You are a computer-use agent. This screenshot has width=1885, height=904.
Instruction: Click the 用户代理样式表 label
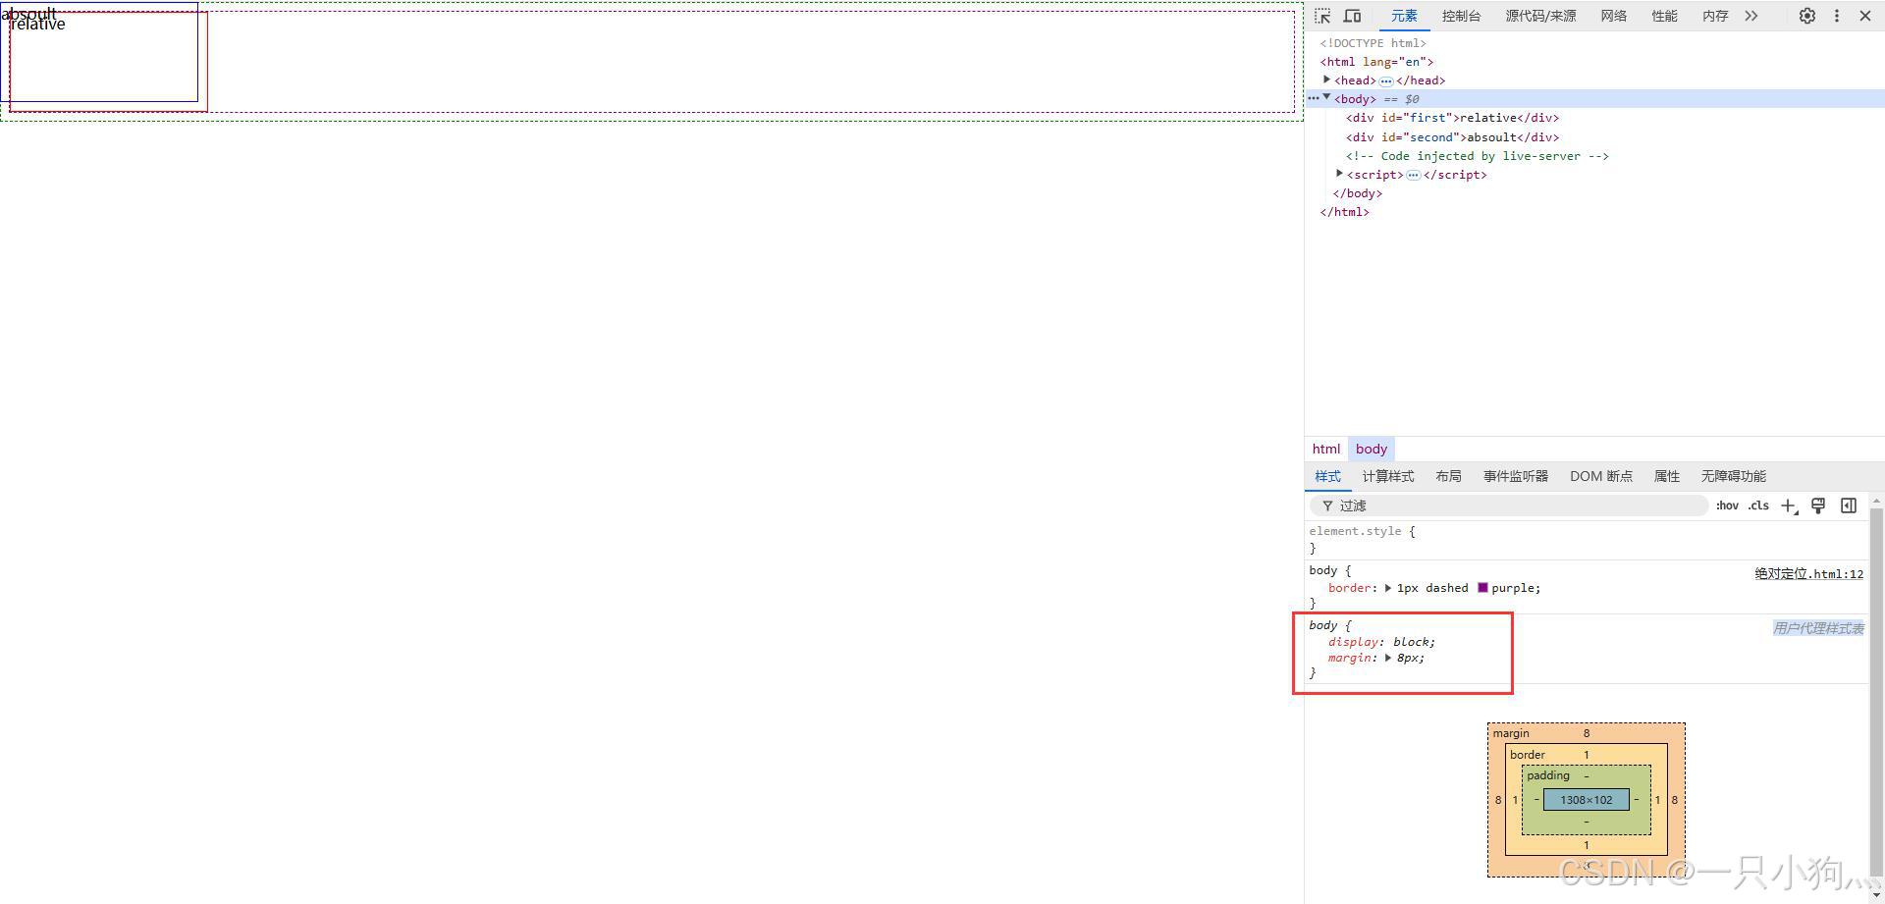[1818, 628]
